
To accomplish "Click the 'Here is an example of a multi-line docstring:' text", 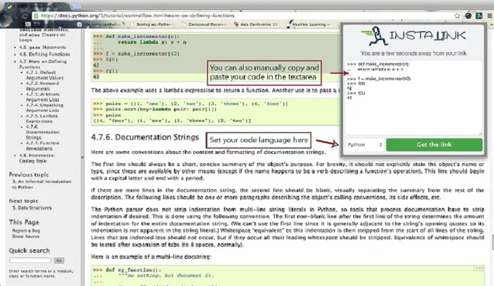I will [151, 257].
